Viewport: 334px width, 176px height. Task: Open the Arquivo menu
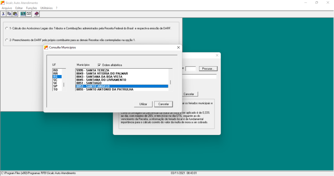click(7, 8)
